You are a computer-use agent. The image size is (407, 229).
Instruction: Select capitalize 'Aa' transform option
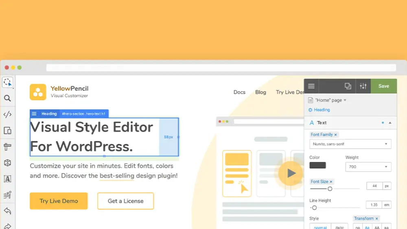367,227
